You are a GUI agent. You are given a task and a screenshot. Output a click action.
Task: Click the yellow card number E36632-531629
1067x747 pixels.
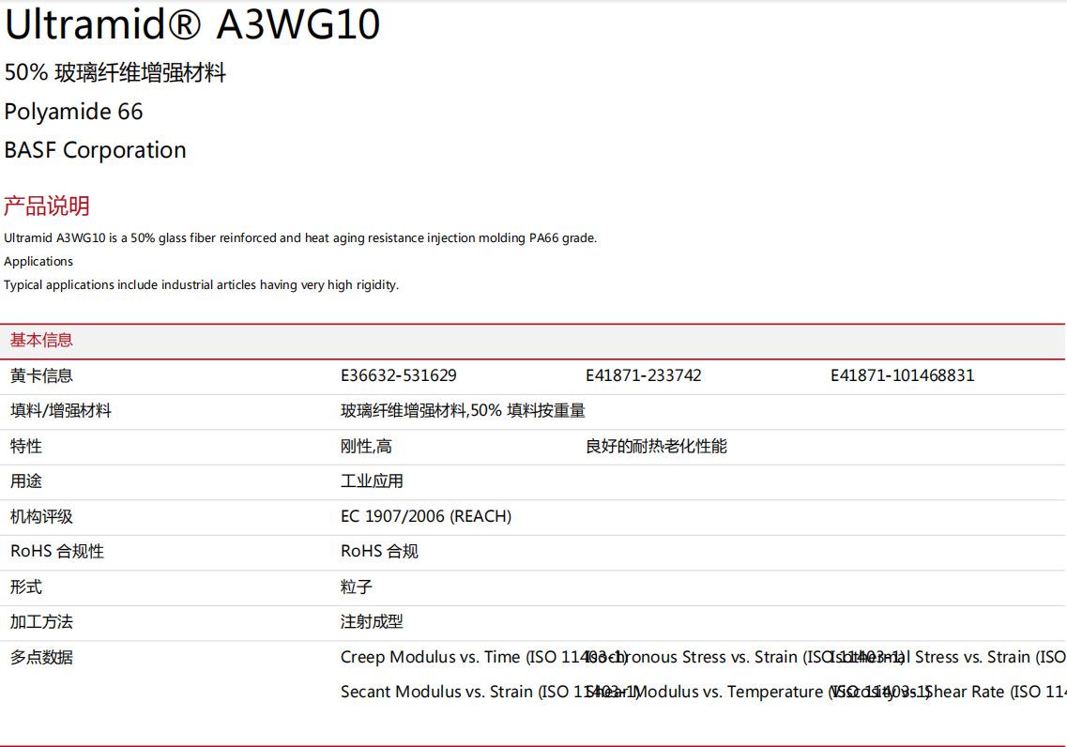point(398,375)
